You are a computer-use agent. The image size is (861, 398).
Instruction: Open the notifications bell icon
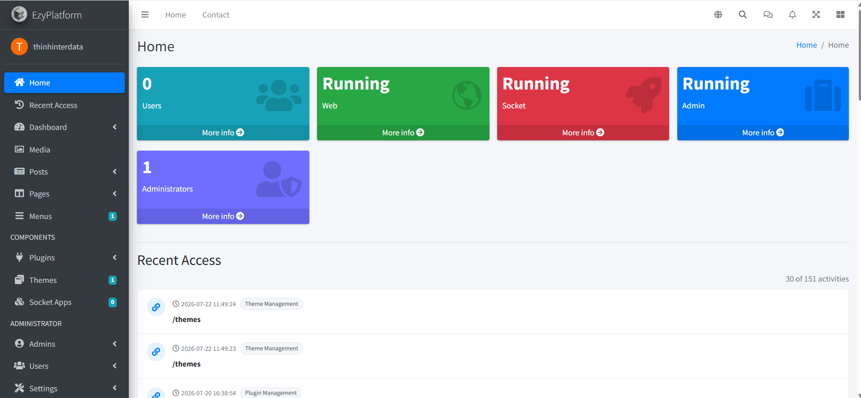tap(793, 15)
